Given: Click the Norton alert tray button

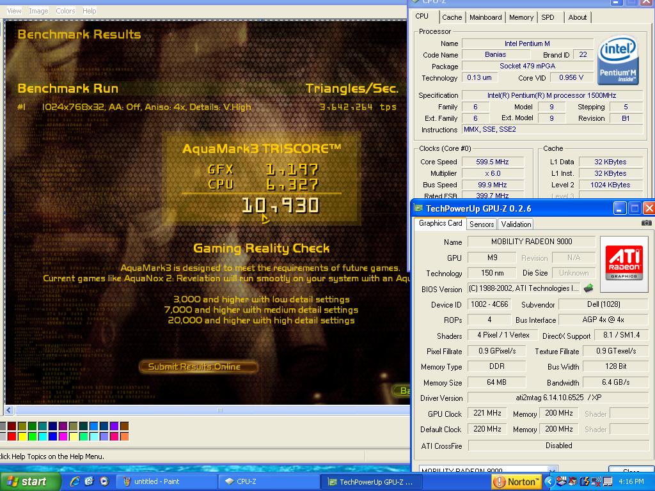Looking at the screenshot, I should click(x=516, y=482).
